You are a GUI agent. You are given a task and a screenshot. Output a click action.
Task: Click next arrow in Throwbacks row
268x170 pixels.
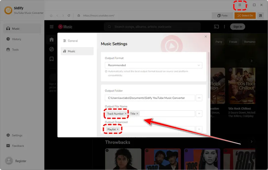pos(252,141)
